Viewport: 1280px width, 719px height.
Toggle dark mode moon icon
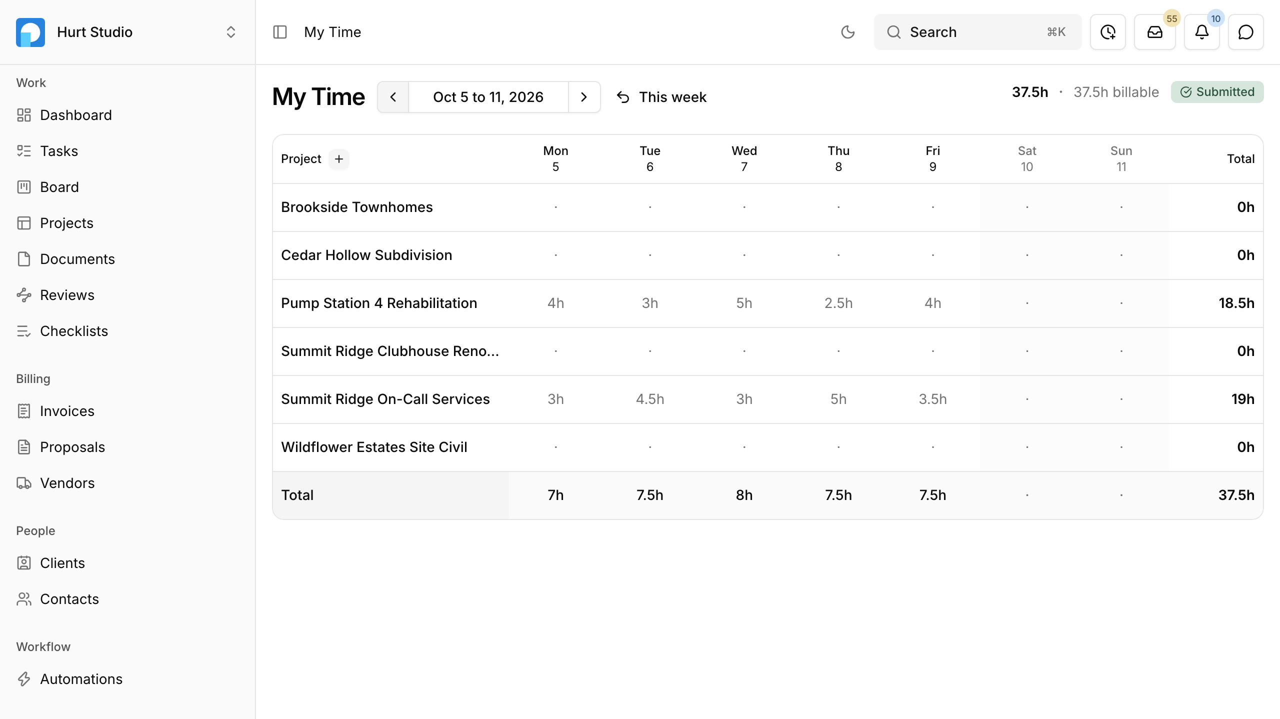pos(848,32)
